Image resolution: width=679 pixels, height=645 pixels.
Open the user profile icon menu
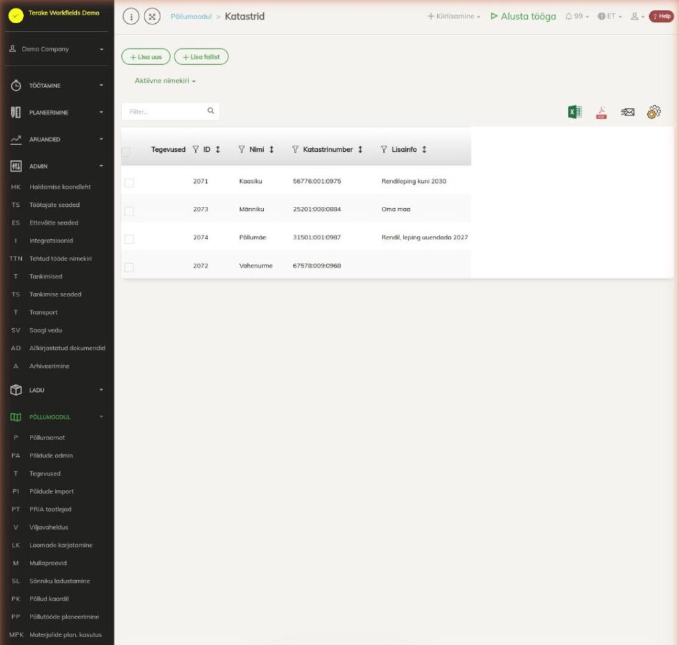click(637, 17)
